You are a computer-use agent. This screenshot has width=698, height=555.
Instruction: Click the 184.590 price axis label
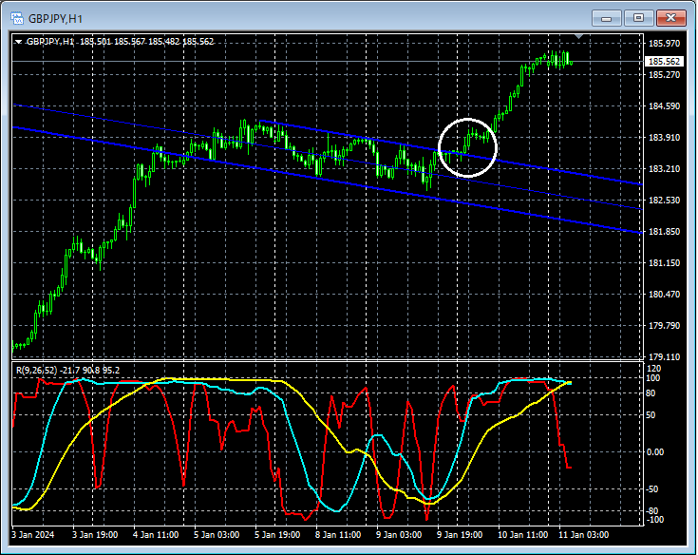pyautogui.click(x=664, y=106)
